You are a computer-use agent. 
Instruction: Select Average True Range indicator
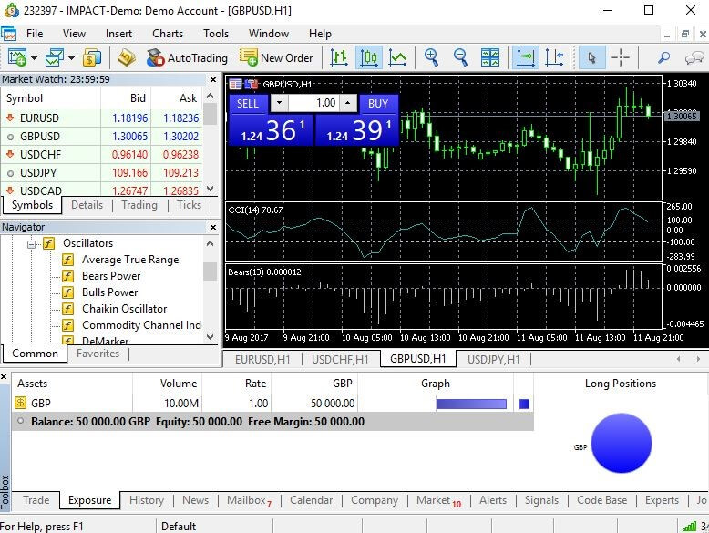click(130, 260)
